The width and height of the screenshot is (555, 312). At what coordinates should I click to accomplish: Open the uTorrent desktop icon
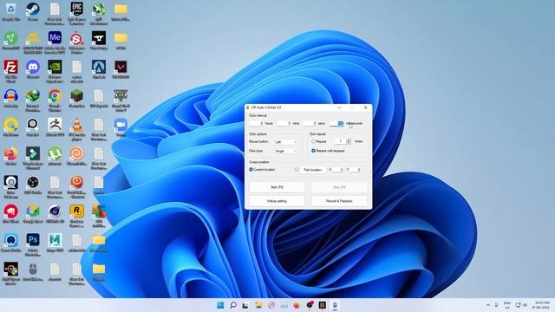(55, 157)
